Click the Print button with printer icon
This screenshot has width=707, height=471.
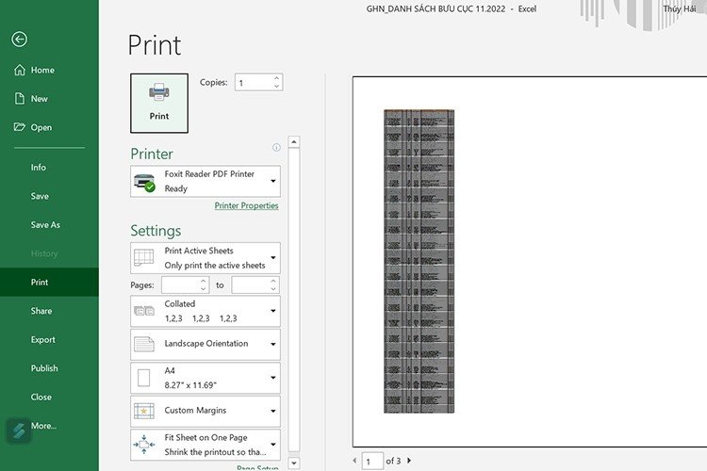[159, 102]
